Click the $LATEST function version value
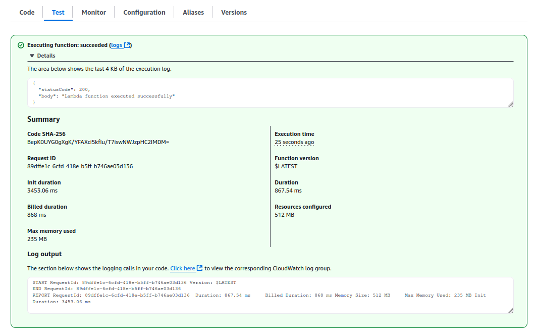Viewport: 535px width, 335px height. click(x=286, y=166)
